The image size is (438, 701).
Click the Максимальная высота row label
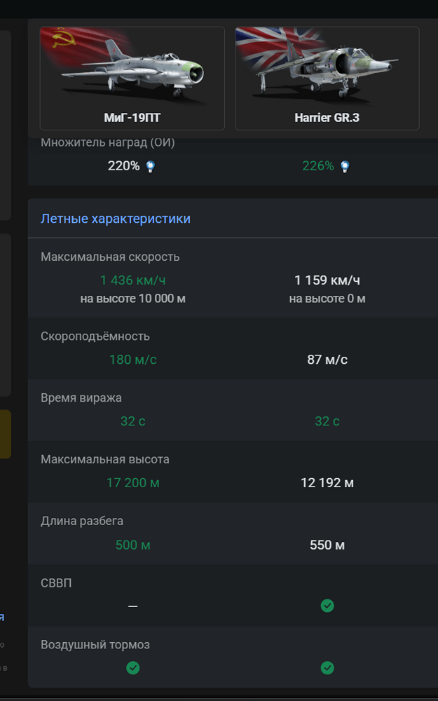pos(105,459)
